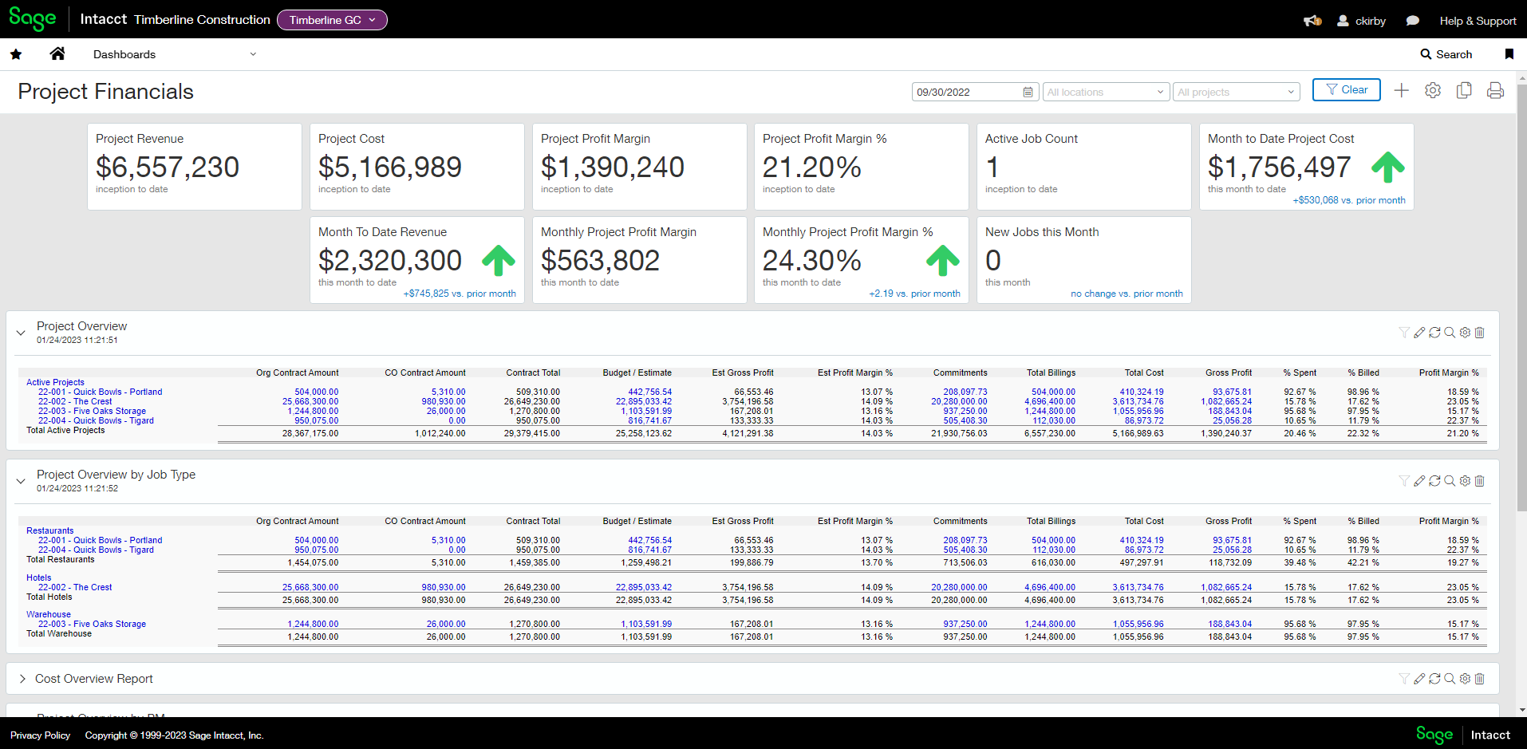Open the Dashboards menu
The height and width of the screenshot is (749, 1527).
click(x=174, y=54)
